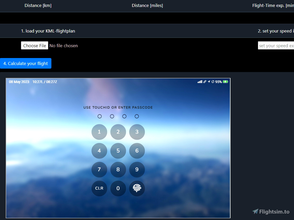Screen dimensions: 294x220
Task: Select the Distance [km] column header
Action: click(x=38, y=5)
